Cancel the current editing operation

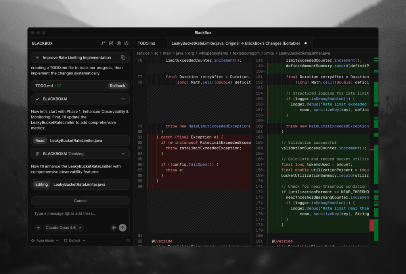[x=80, y=201]
